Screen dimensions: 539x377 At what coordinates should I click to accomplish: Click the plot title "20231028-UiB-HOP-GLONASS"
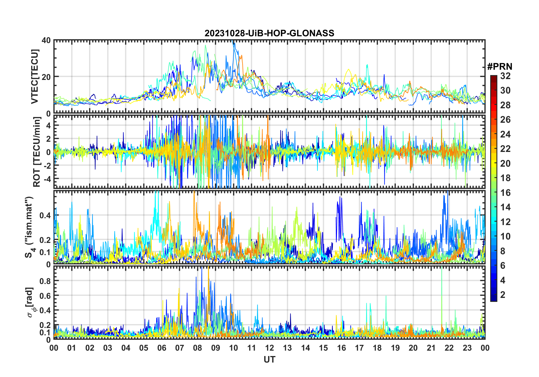point(269,33)
